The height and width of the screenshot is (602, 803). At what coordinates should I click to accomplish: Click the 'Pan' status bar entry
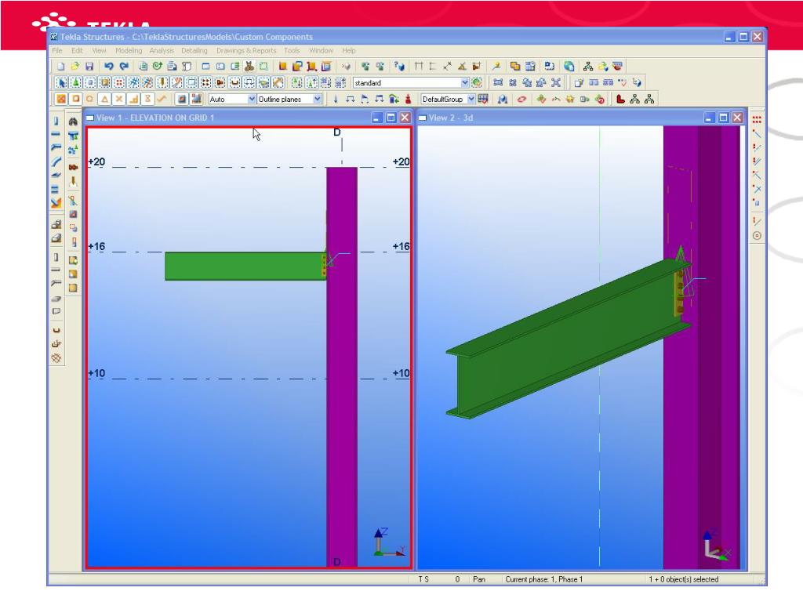(479, 579)
